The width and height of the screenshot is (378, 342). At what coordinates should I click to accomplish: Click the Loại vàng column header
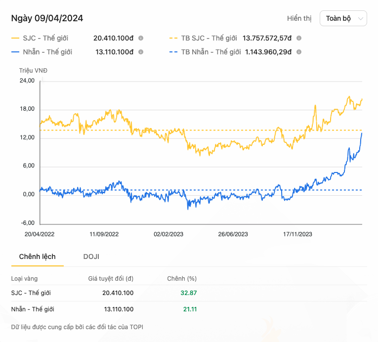(24, 279)
